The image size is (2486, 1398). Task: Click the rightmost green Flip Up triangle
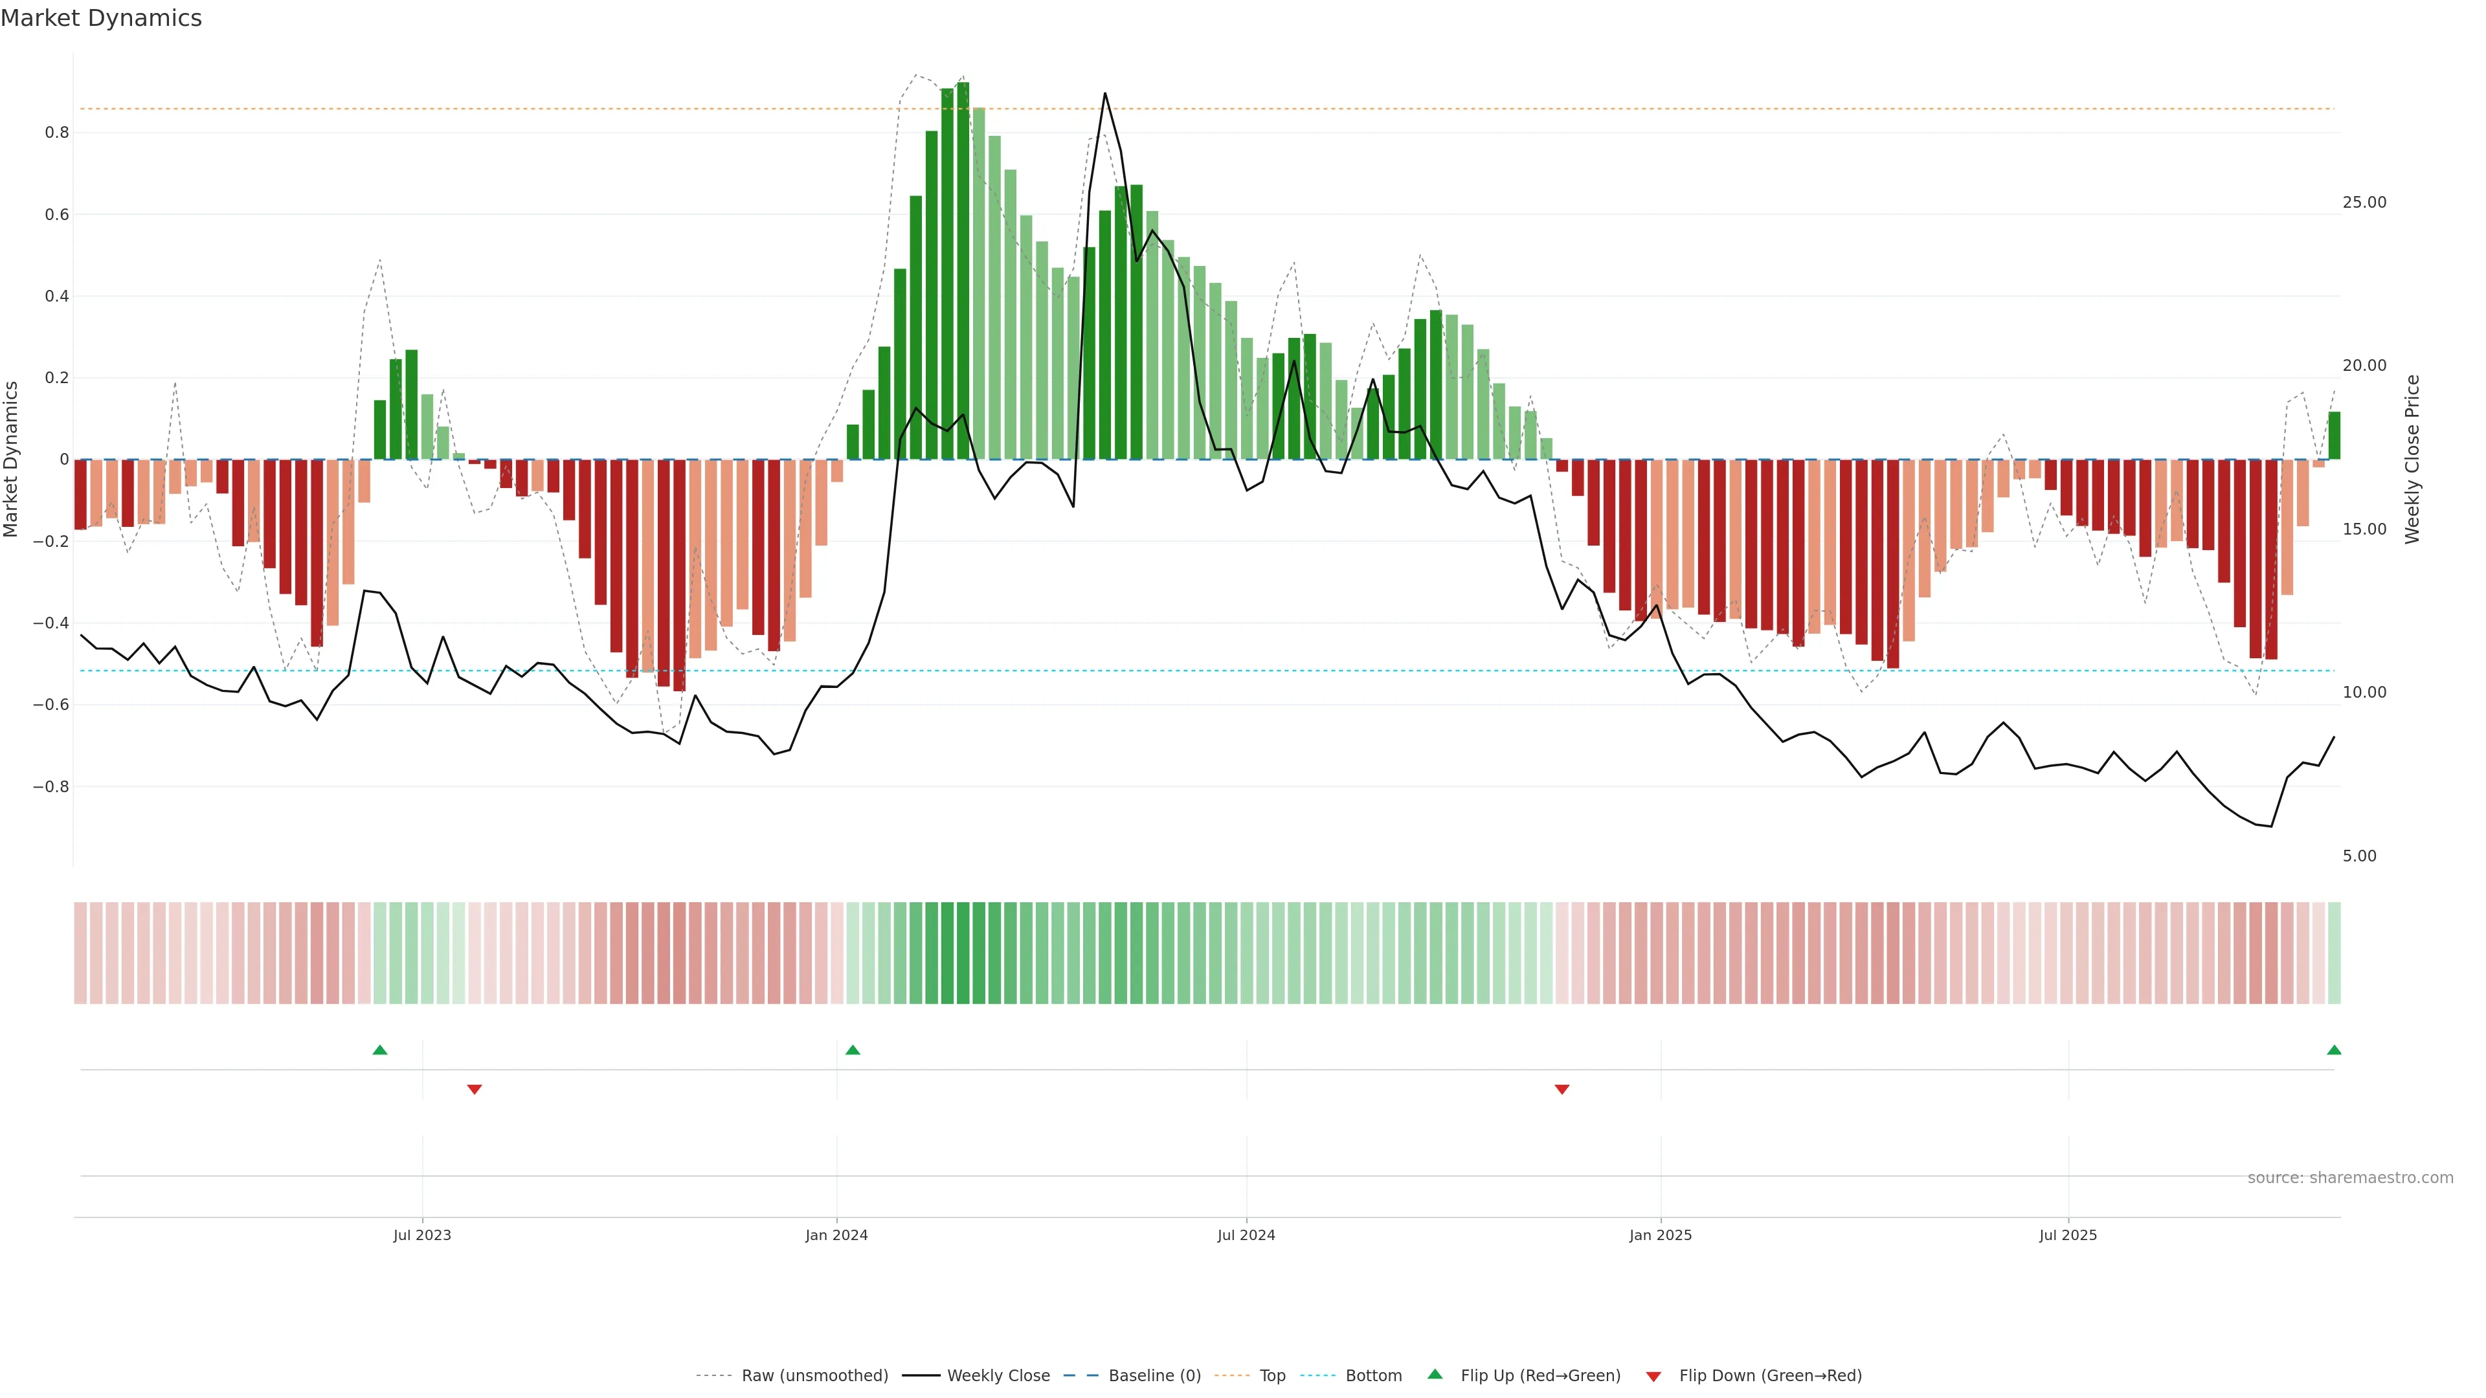tap(2333, 1050)
